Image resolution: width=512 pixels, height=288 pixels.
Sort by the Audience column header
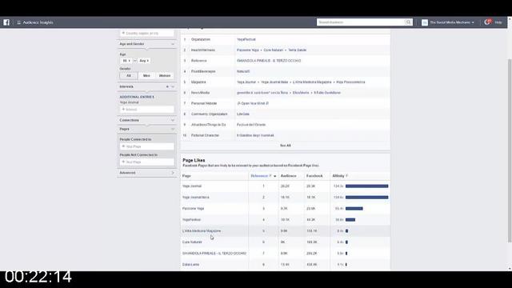[x=289, y=176]
